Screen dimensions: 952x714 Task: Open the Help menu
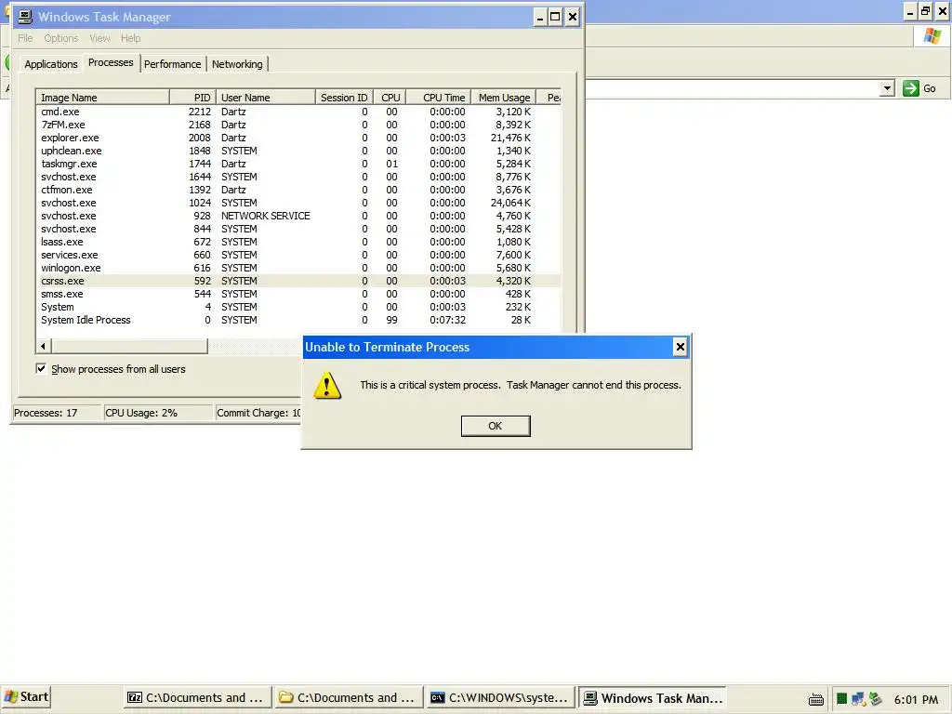pyautogui.click(x=130, y=38)
